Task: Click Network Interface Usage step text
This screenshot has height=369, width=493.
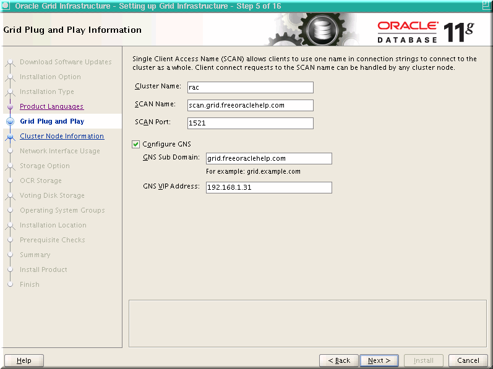Action: [x=60, y=151]
